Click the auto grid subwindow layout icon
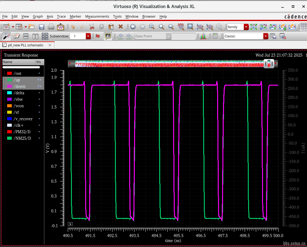Viewport: 307px width, 247px height. tap(45, 36)
